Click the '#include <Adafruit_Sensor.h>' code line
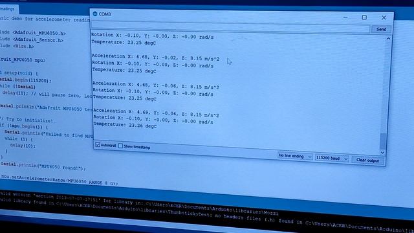This screenshot has width=414, height=233. coord(32,39)
